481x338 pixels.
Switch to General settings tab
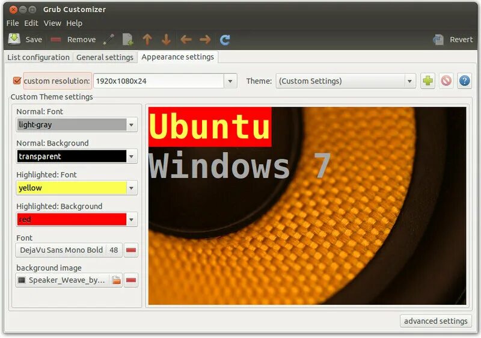point(105,57)
